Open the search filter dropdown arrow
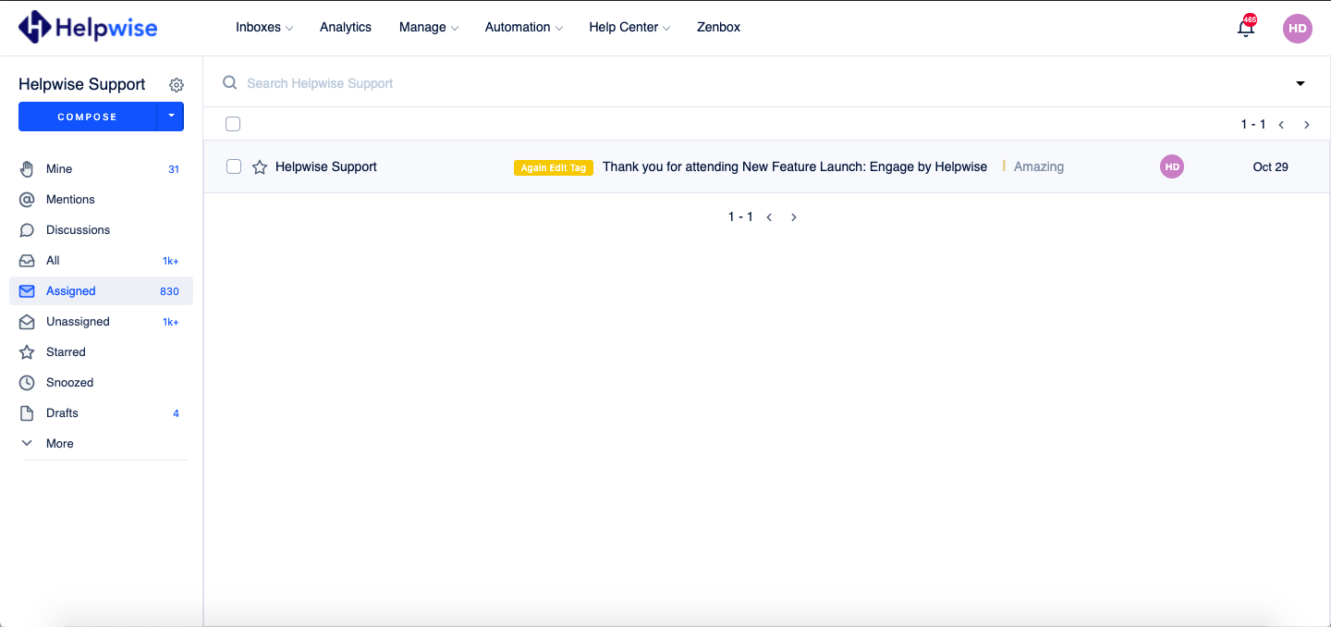 coord(1300,83)
